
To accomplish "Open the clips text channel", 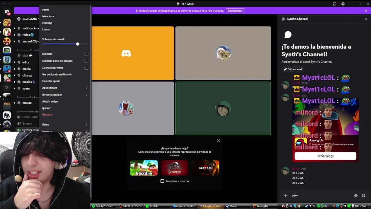I will click(x=27, y=75).
